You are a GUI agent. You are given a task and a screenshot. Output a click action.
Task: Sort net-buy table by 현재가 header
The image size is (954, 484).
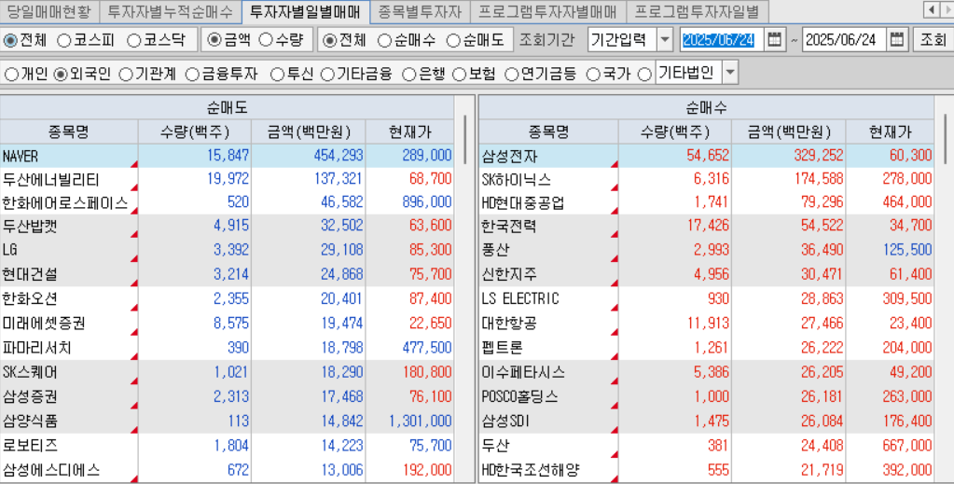890,131
